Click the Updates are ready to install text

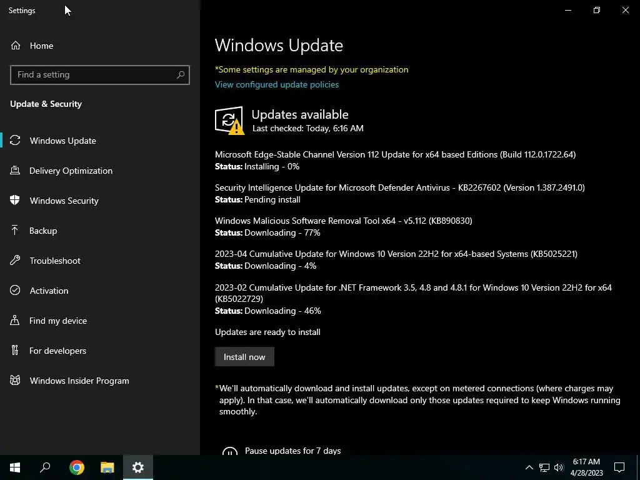(x=267, y=332)
